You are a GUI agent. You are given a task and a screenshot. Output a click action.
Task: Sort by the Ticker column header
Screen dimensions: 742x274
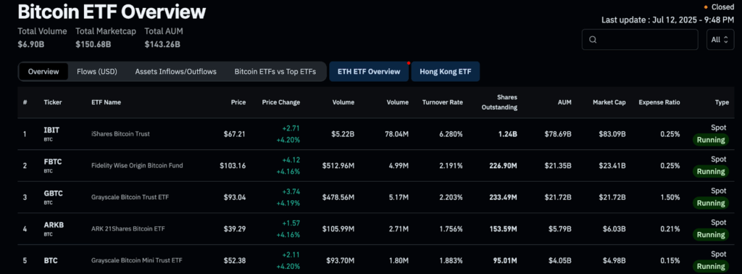[52, 102]
